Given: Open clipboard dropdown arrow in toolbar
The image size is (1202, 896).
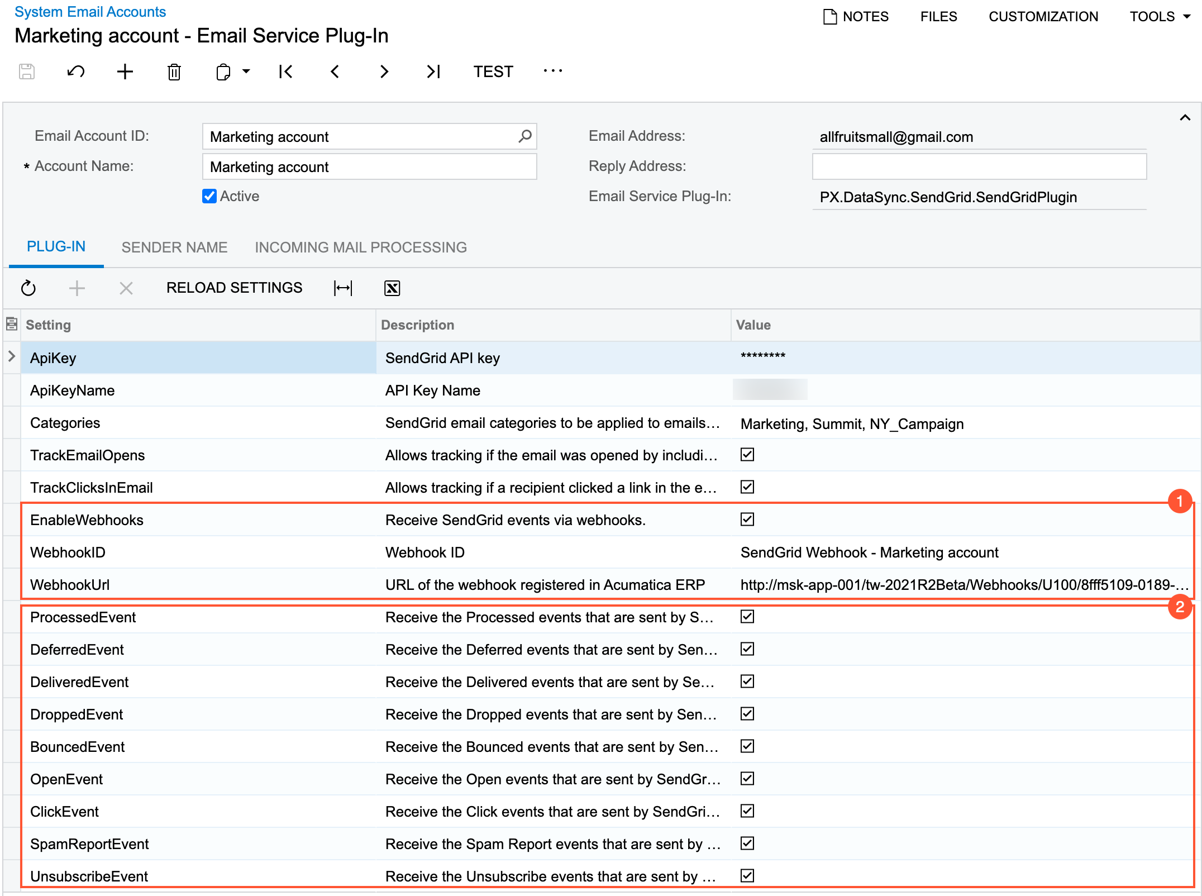Looking at the screenshot, I should click(246, 72).
